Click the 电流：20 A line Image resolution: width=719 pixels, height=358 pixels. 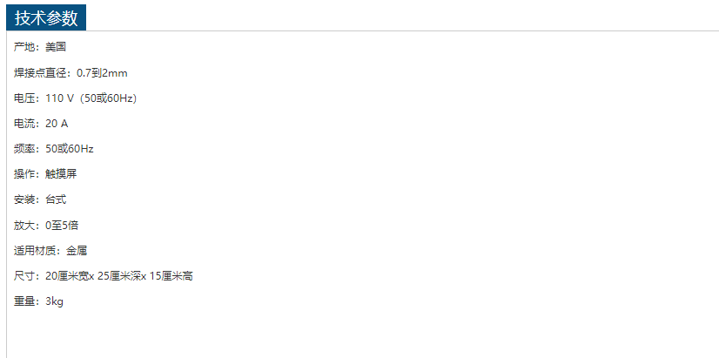(x=41, y=124)
